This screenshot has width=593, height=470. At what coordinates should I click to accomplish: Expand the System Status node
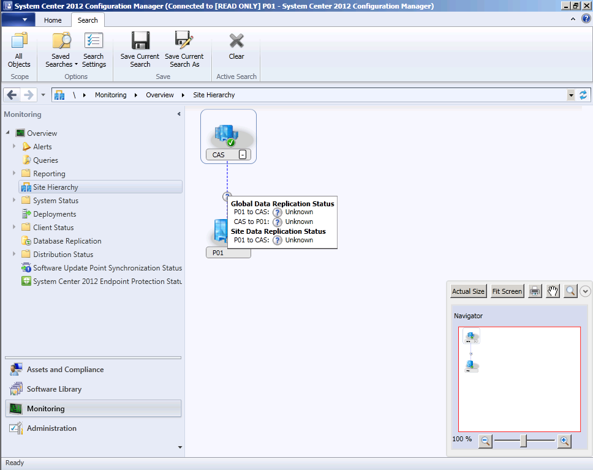pos(14,200)
